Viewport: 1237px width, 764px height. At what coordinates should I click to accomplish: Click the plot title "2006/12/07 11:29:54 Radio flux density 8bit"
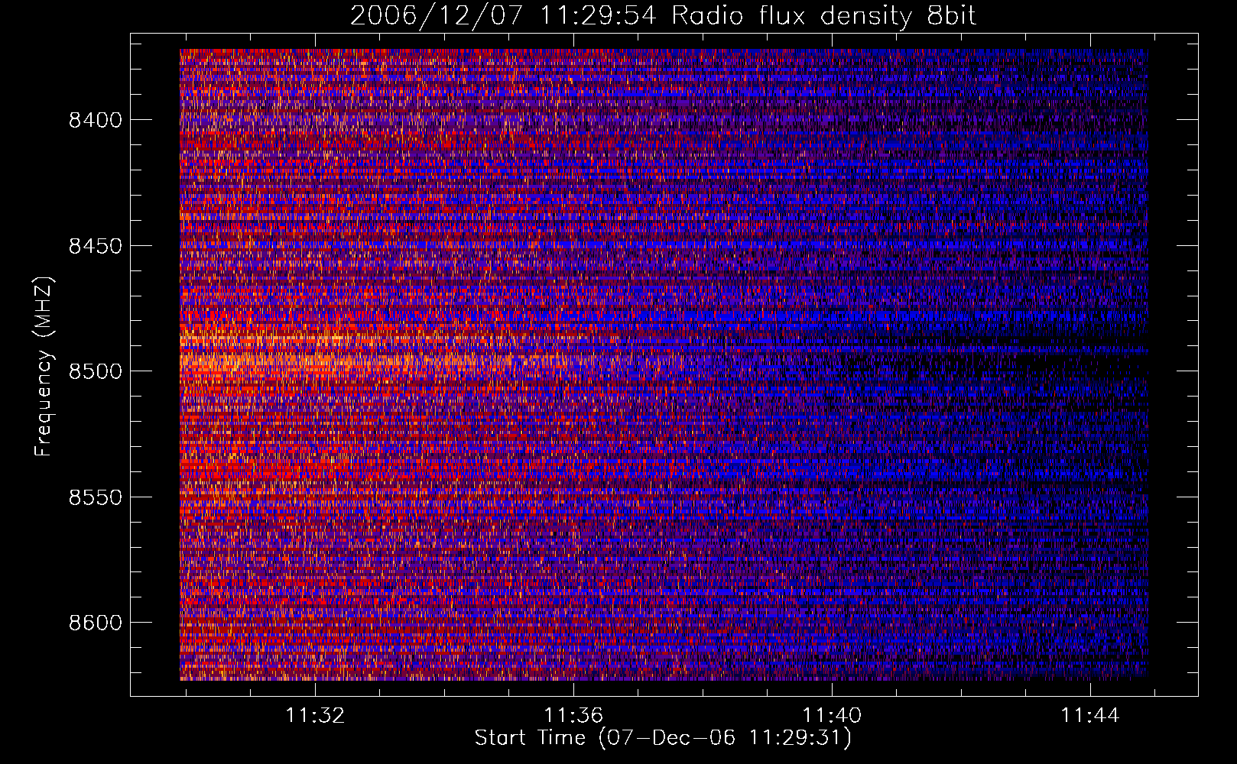[663, 15]
